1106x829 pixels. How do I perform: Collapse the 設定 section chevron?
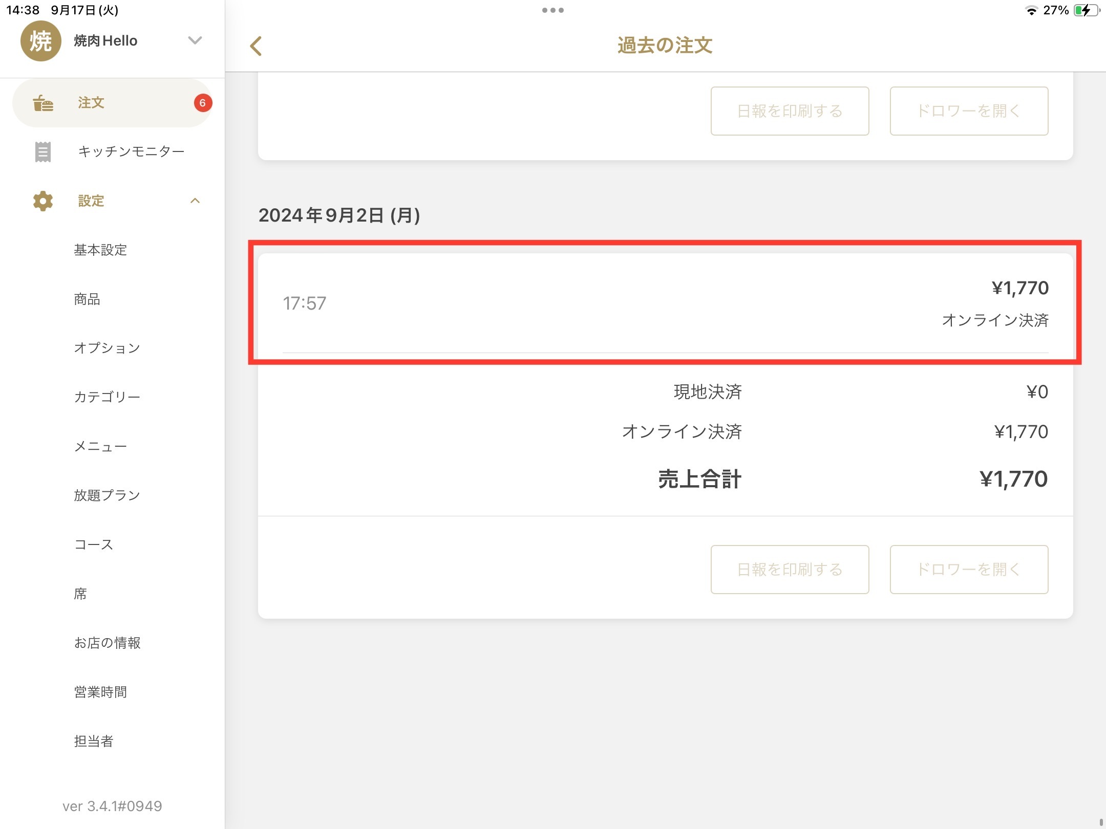pyautogui.click(x=195, y=201)
